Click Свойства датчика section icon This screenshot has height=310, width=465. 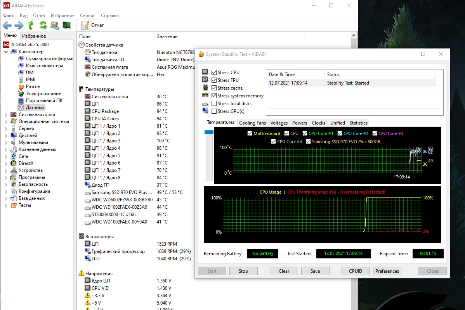(82, 45)
